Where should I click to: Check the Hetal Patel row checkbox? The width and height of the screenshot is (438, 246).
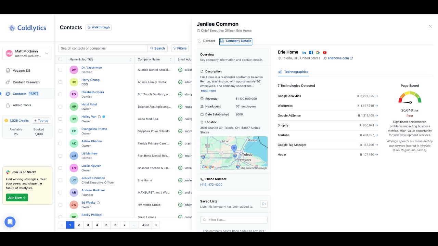tap(61, 107)
